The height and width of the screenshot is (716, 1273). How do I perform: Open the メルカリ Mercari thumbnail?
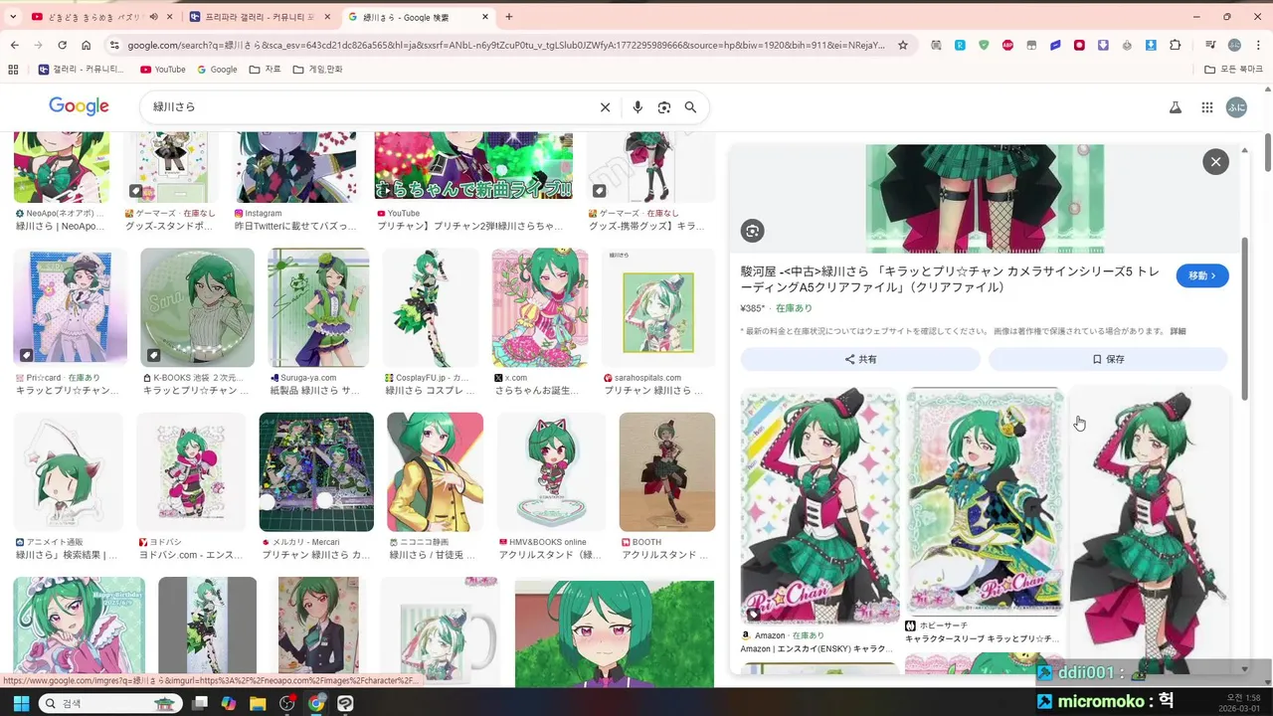(316, 472)
